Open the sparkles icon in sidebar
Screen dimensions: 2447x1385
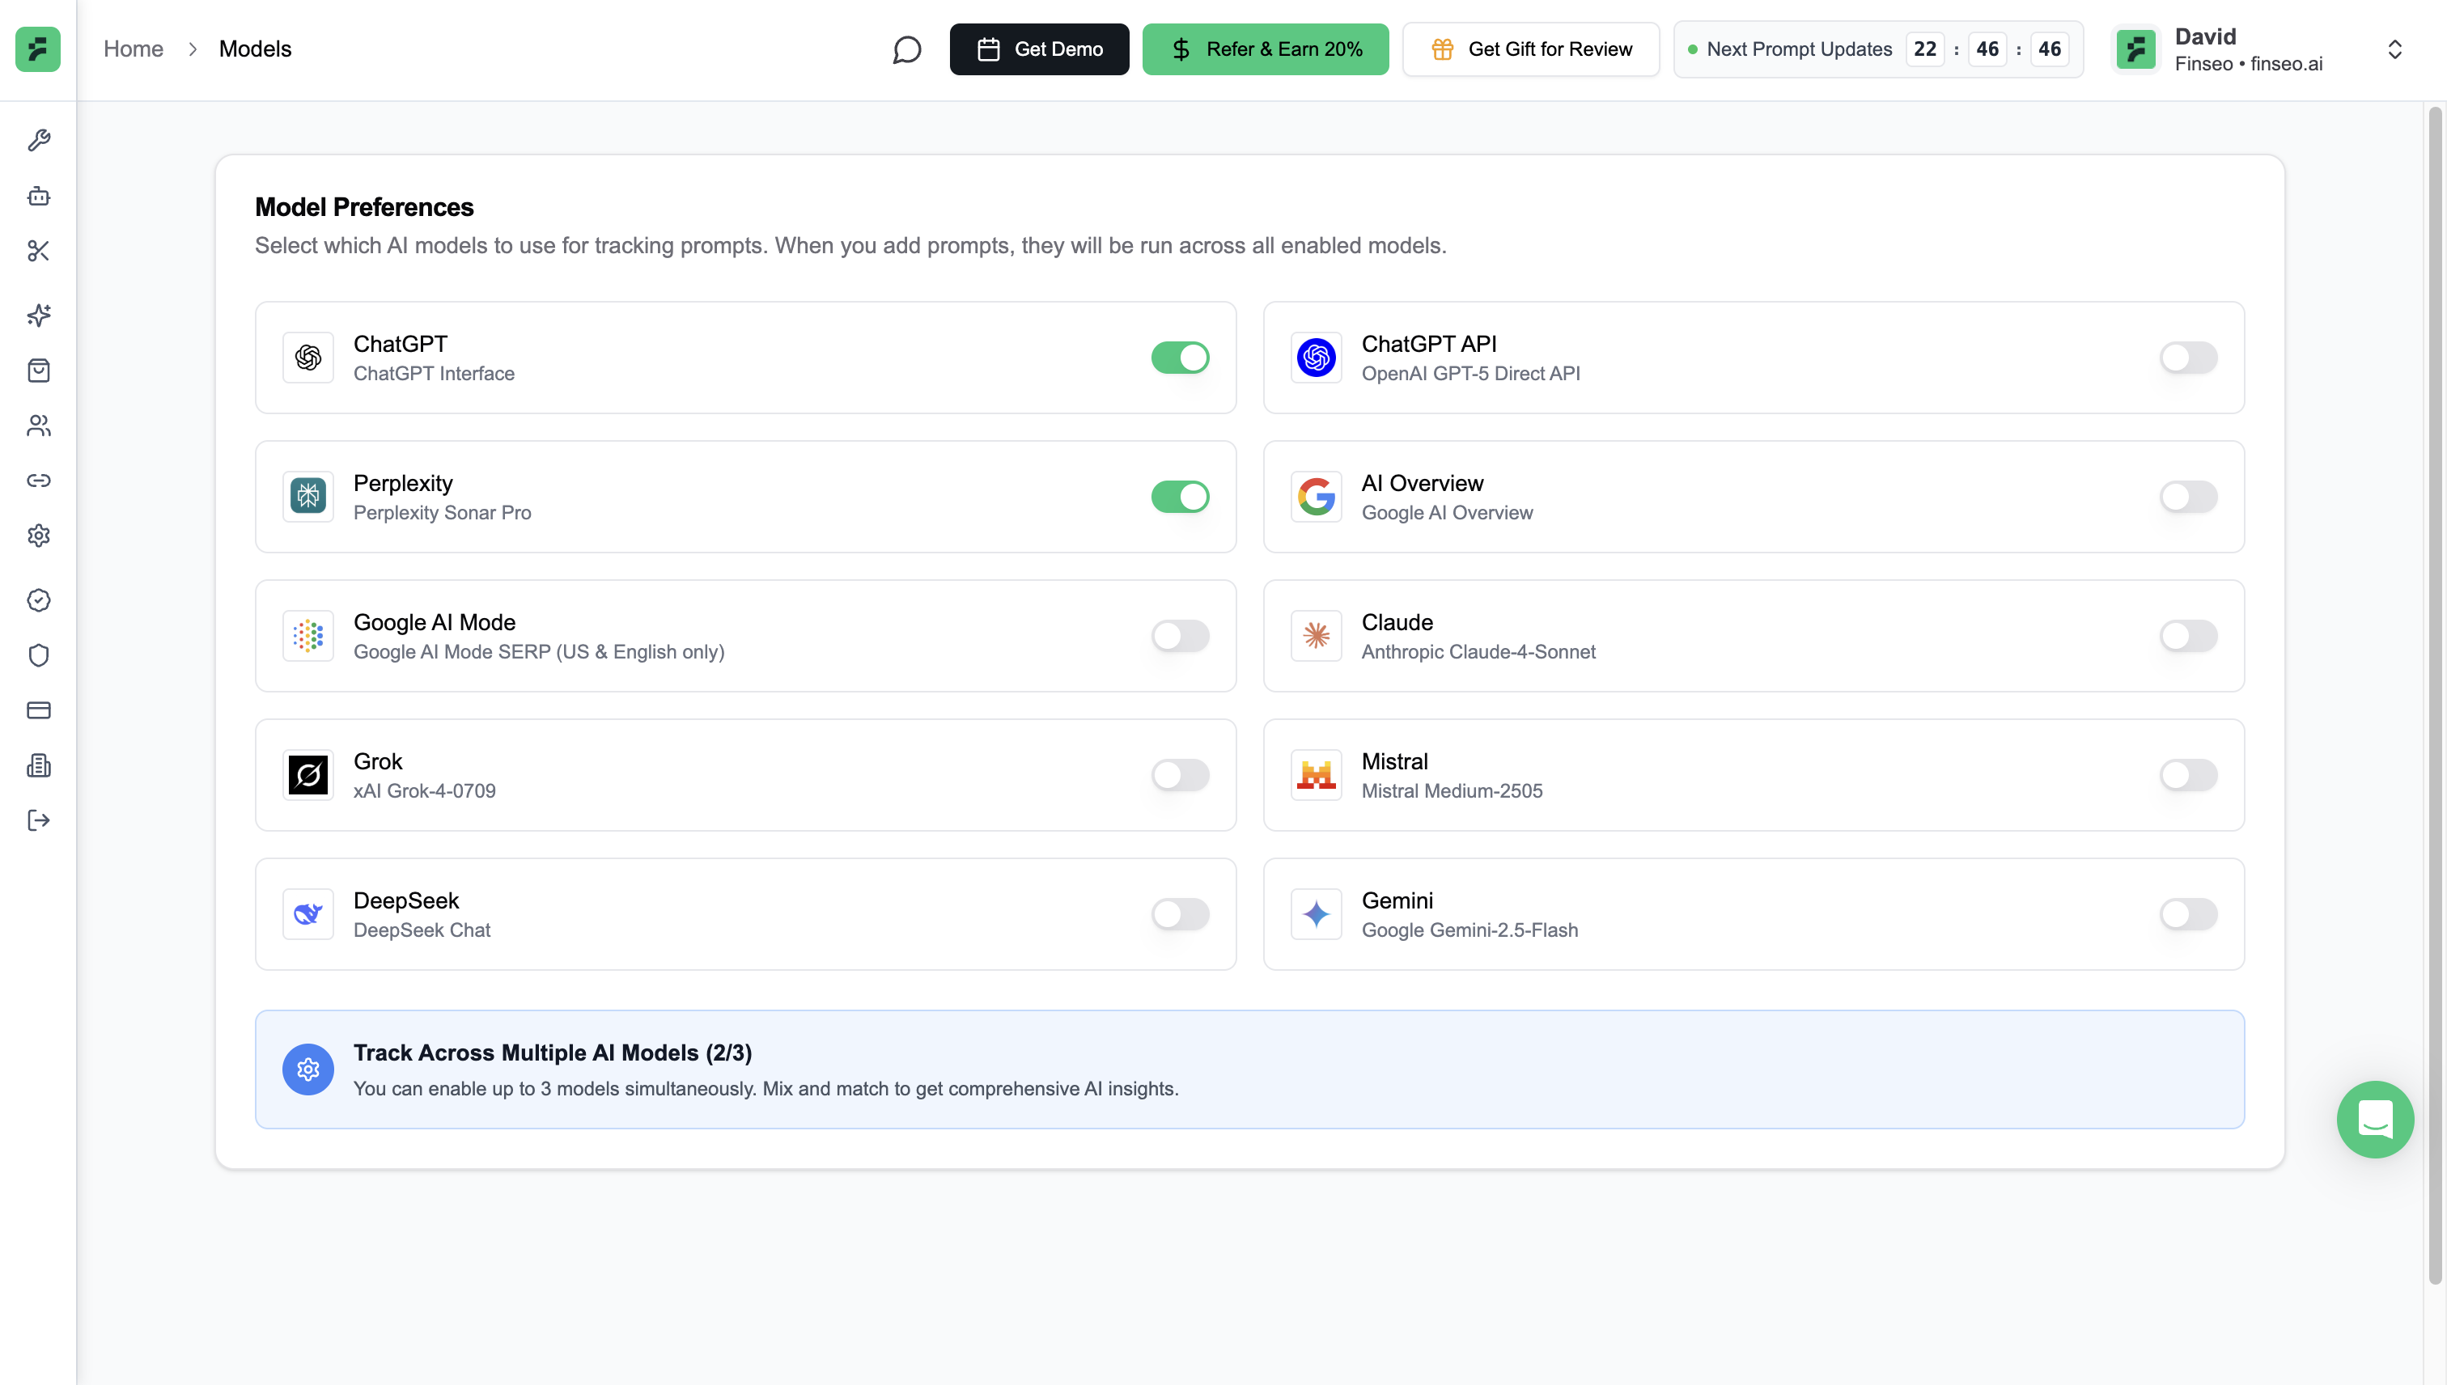coord(38,315)
